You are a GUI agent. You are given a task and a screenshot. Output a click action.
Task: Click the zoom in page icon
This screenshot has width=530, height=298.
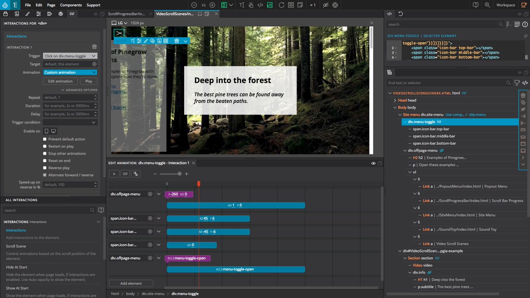click(x=212, y=5)
